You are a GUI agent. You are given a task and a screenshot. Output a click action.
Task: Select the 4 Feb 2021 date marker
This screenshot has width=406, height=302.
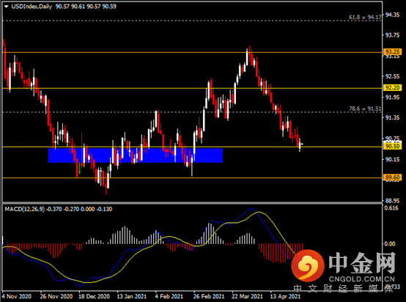(169, 296)
